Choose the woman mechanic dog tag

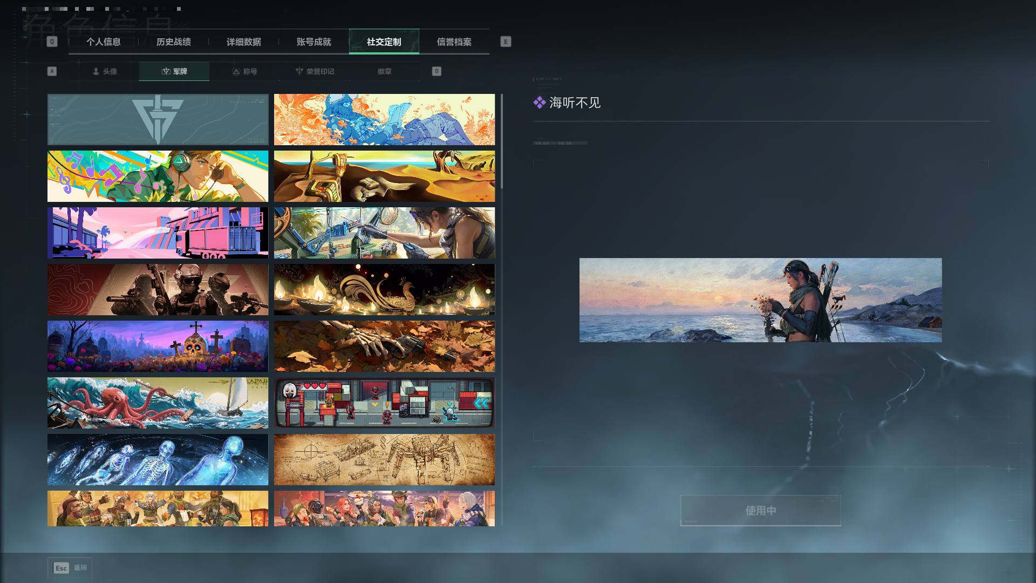click(384, 233)
